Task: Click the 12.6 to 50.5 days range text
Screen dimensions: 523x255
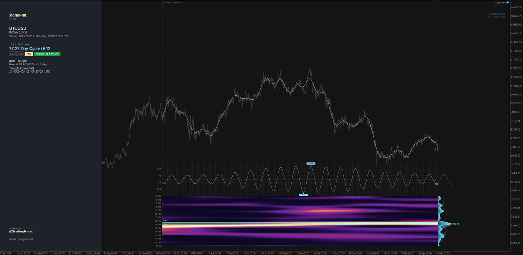Action: [x=19, y=44]
